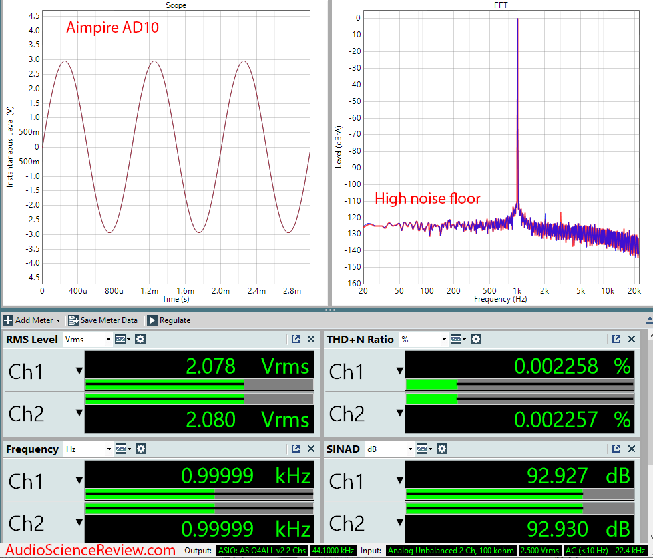Click the FFT graph title
653x558 pixels.
click(501, 5)
